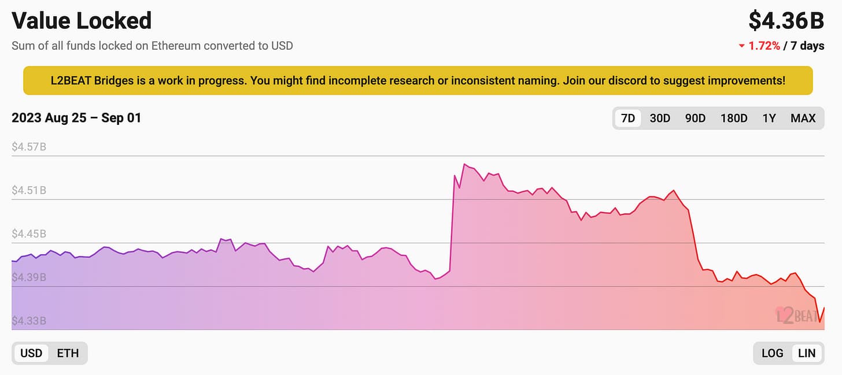This screenshot has height=375, width=842.
Task: Click the chart's lowest dip at far right
Action: coord(819,322)
